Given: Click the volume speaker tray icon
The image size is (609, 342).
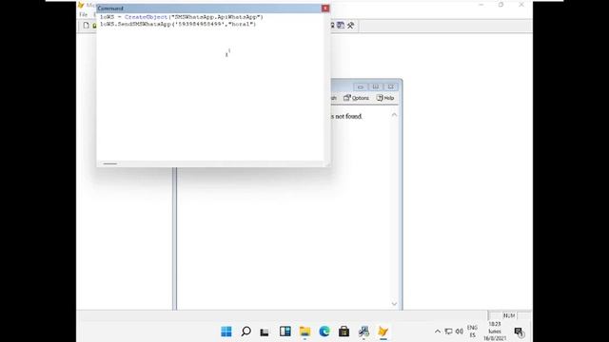Looking at the screenshot, I should [x=460, y=332].
